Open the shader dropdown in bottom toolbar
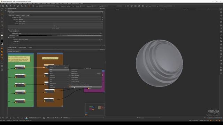 click(34, 118)
